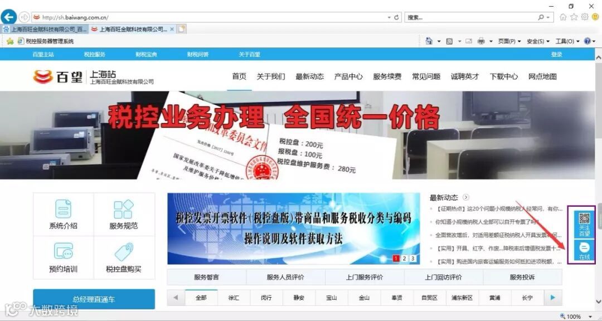
Task: Click the 总经理直通车 button
Action: [x=94, y=299]
